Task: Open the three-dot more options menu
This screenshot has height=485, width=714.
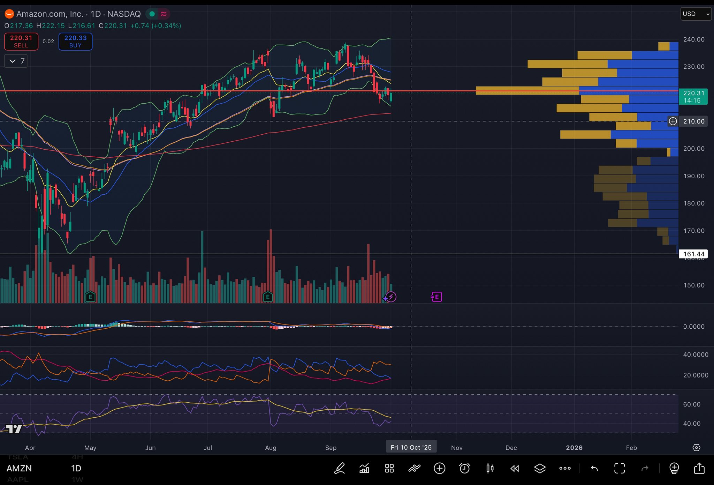Action: click(x=565, y=468)
